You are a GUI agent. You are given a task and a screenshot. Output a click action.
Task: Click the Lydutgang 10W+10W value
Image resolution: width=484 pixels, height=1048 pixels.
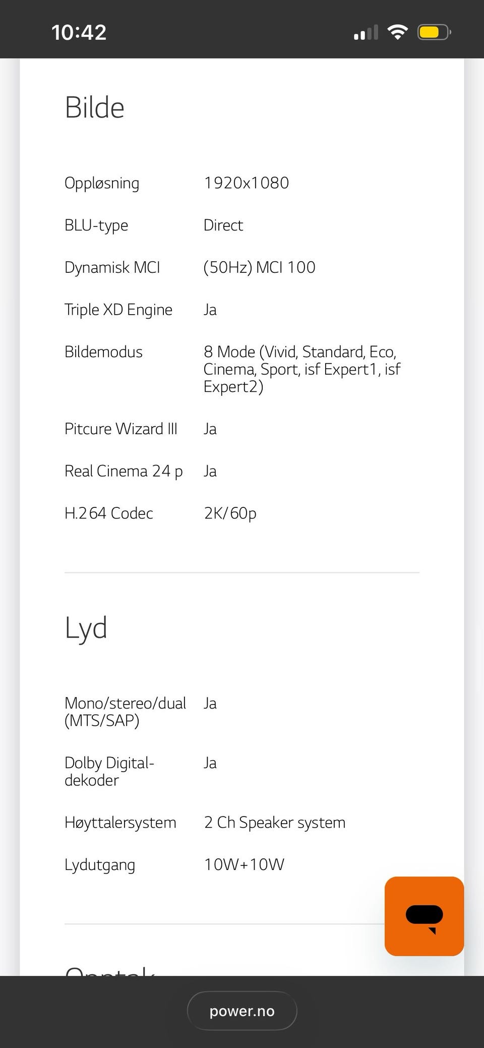tap(244, 864)
